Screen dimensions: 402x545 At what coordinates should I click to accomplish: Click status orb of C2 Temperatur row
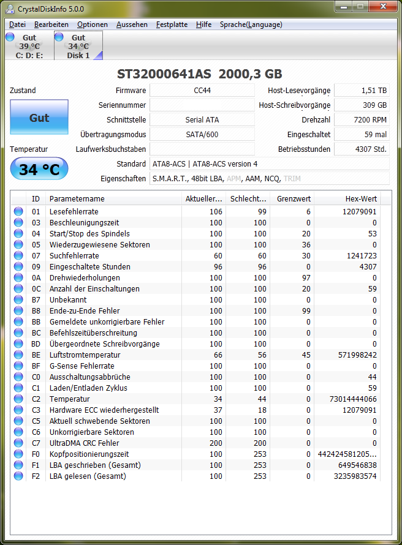pos(18,399)
